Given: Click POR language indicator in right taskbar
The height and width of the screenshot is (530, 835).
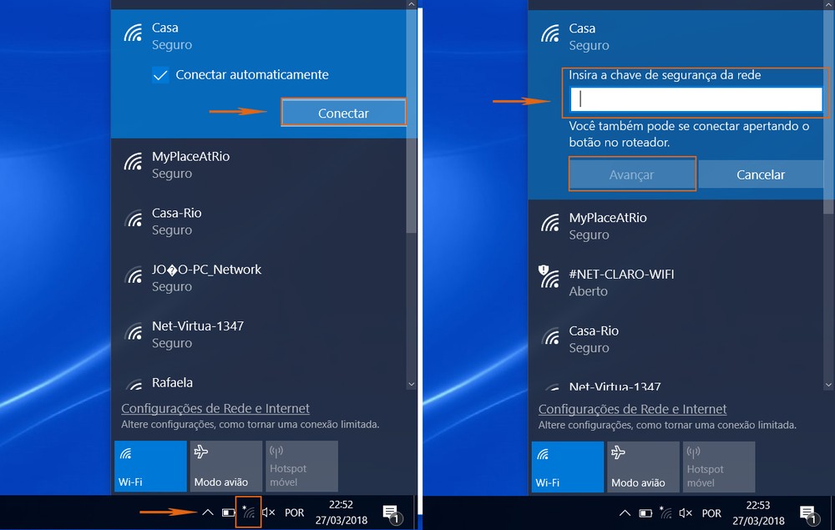Looking at the screenshot, I should (x=711, y=513).
